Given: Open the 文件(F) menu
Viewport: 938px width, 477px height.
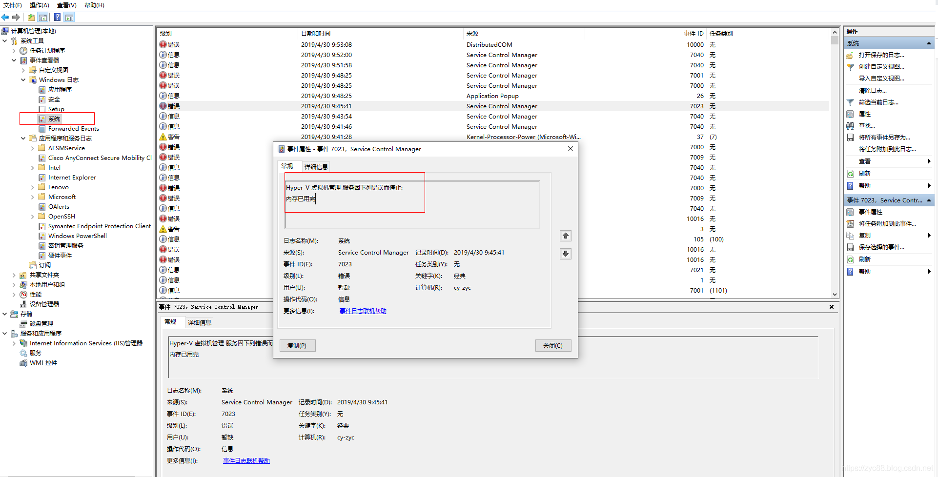Looking at the screenshot, I should [13, 5].
